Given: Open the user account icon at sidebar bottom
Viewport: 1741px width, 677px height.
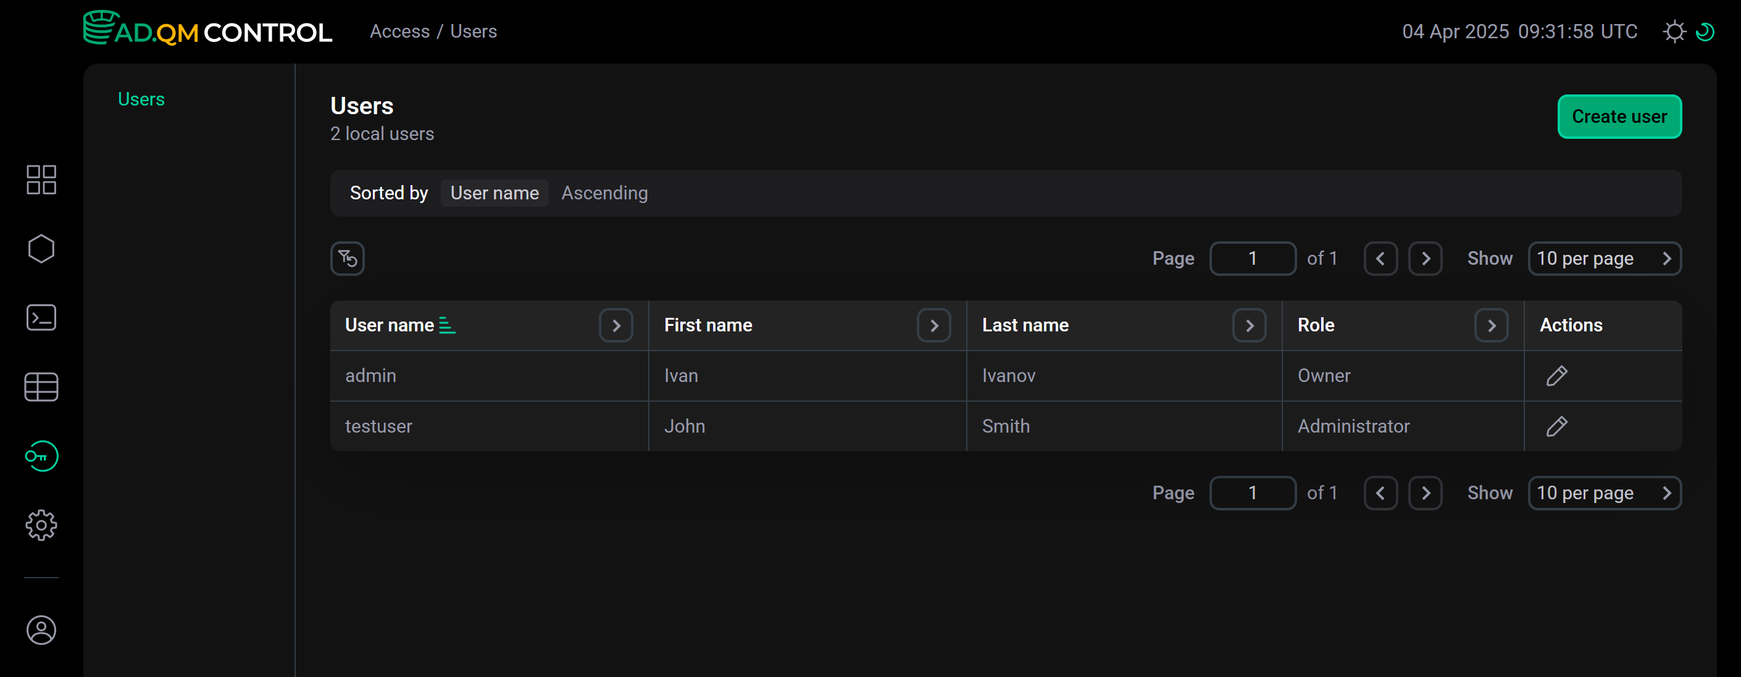Looking at the screenshot, I should (x=41, y=630).
